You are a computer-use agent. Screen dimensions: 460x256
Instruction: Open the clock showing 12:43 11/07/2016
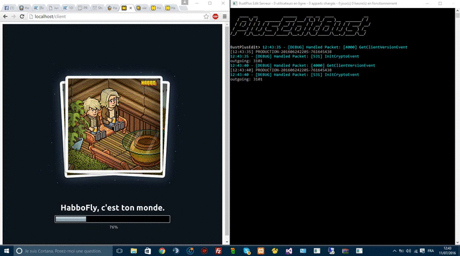point(447,251)
